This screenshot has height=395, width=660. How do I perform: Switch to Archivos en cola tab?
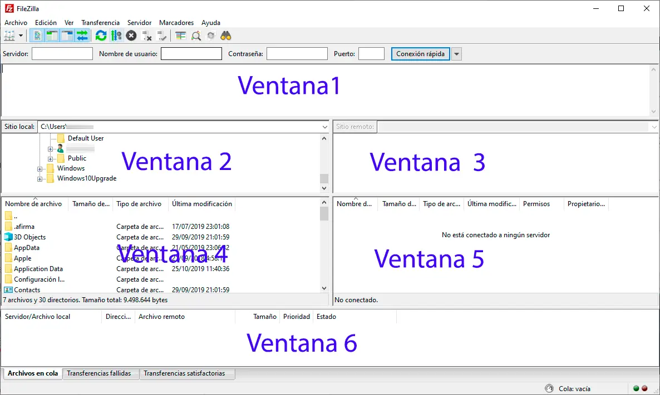[33, 373]
